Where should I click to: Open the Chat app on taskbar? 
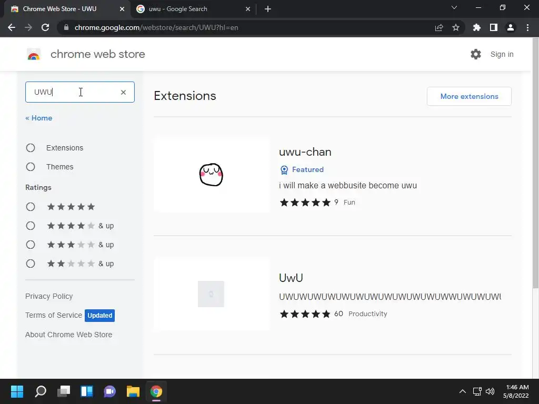(x=109, y=391)
